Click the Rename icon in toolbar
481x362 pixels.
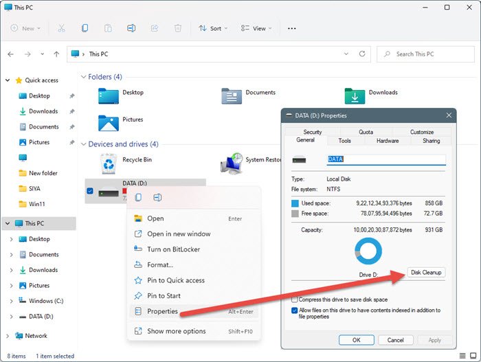pyautogui.click(x=131, y=28)
